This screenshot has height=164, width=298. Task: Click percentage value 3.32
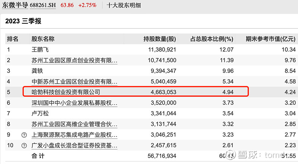coord(228,124)
